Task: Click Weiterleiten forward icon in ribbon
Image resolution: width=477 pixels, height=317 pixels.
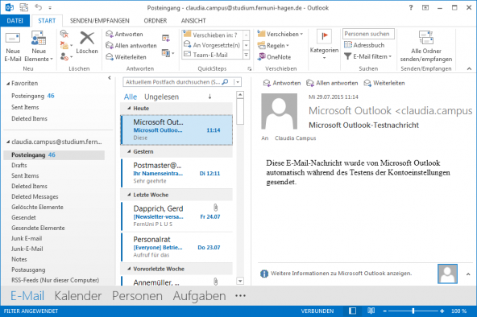Action: (110, 57)
